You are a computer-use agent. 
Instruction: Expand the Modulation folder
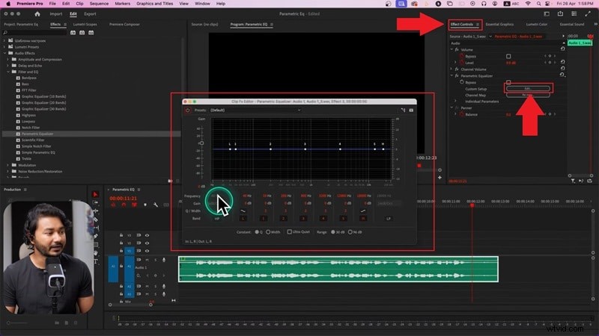pyautogui.click(x=8, y=165)
